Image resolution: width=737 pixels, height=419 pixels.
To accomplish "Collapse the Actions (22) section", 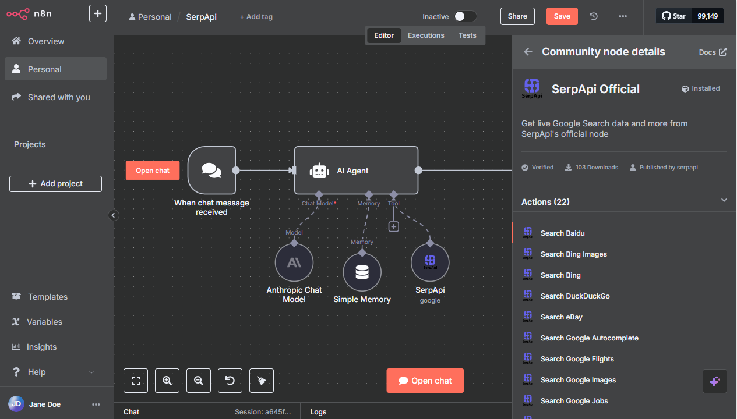I will tap(724, 200).
